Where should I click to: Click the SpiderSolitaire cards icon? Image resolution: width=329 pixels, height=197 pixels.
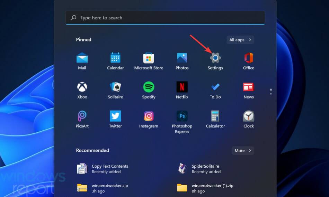click(182, 169)
